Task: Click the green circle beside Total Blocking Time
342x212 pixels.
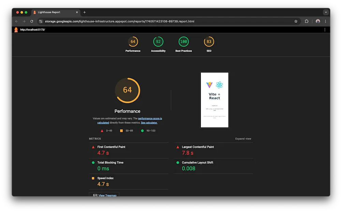Action: pyautogui.click(x=93, y=163)
